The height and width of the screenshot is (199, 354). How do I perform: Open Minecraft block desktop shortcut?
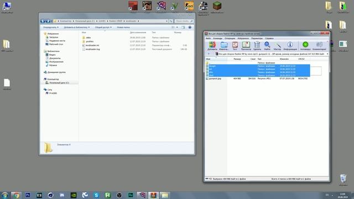217,7
